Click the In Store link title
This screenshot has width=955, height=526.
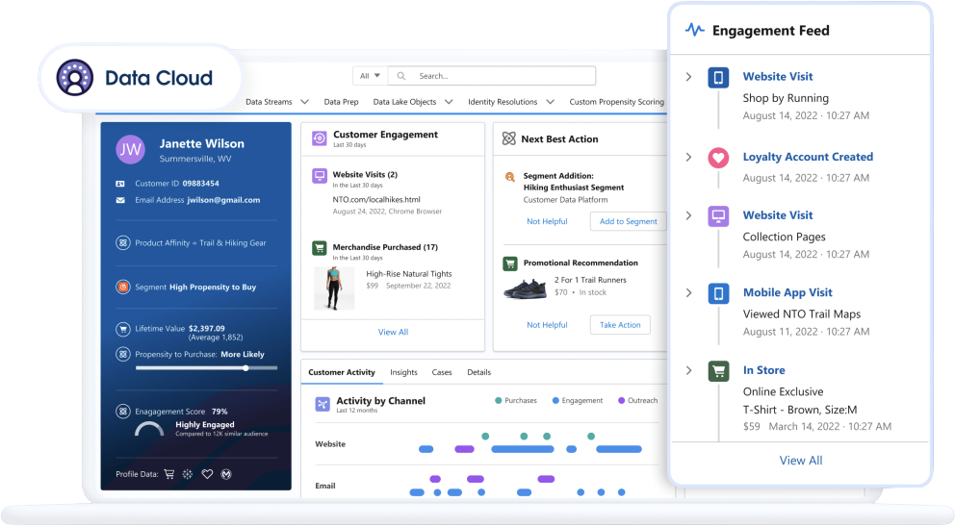763,370
